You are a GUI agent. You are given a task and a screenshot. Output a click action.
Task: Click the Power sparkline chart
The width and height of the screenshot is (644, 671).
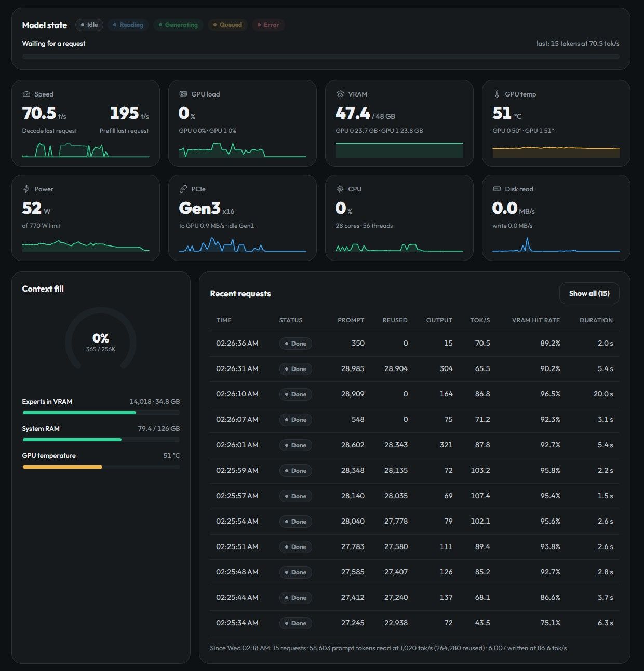[x=86, y=245]
